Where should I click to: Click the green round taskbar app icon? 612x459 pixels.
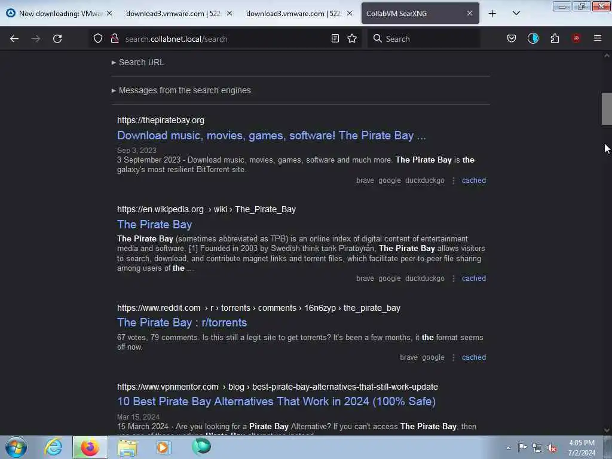pos(201,446)
